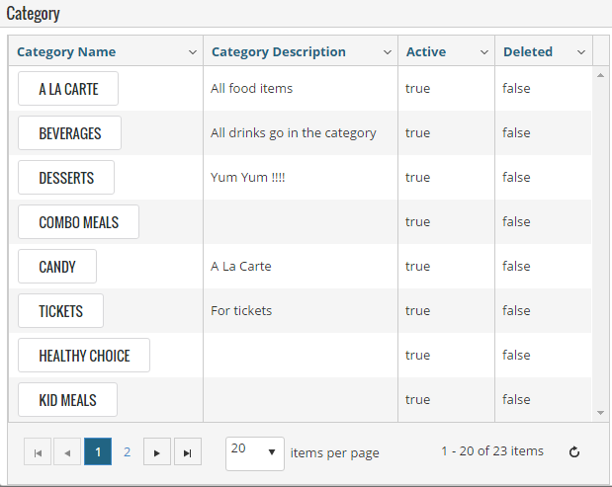Open Category Description column menu
This screenshot has width=612, height=487.
click(388, 52)
